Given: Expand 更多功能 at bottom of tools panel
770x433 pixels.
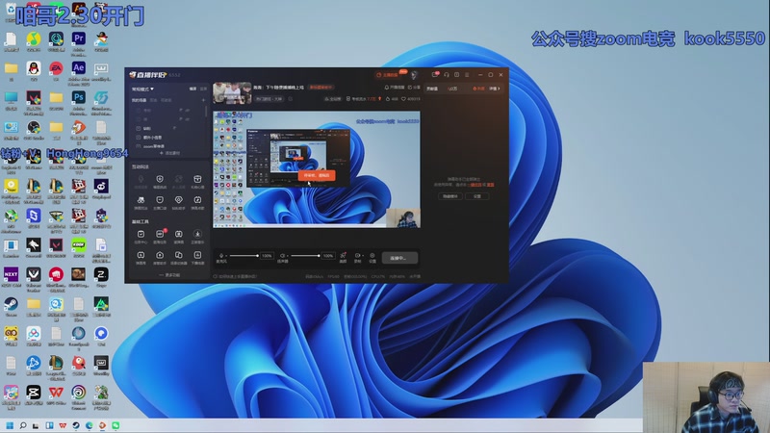Looking at the screenshot, I should point(168,275).
